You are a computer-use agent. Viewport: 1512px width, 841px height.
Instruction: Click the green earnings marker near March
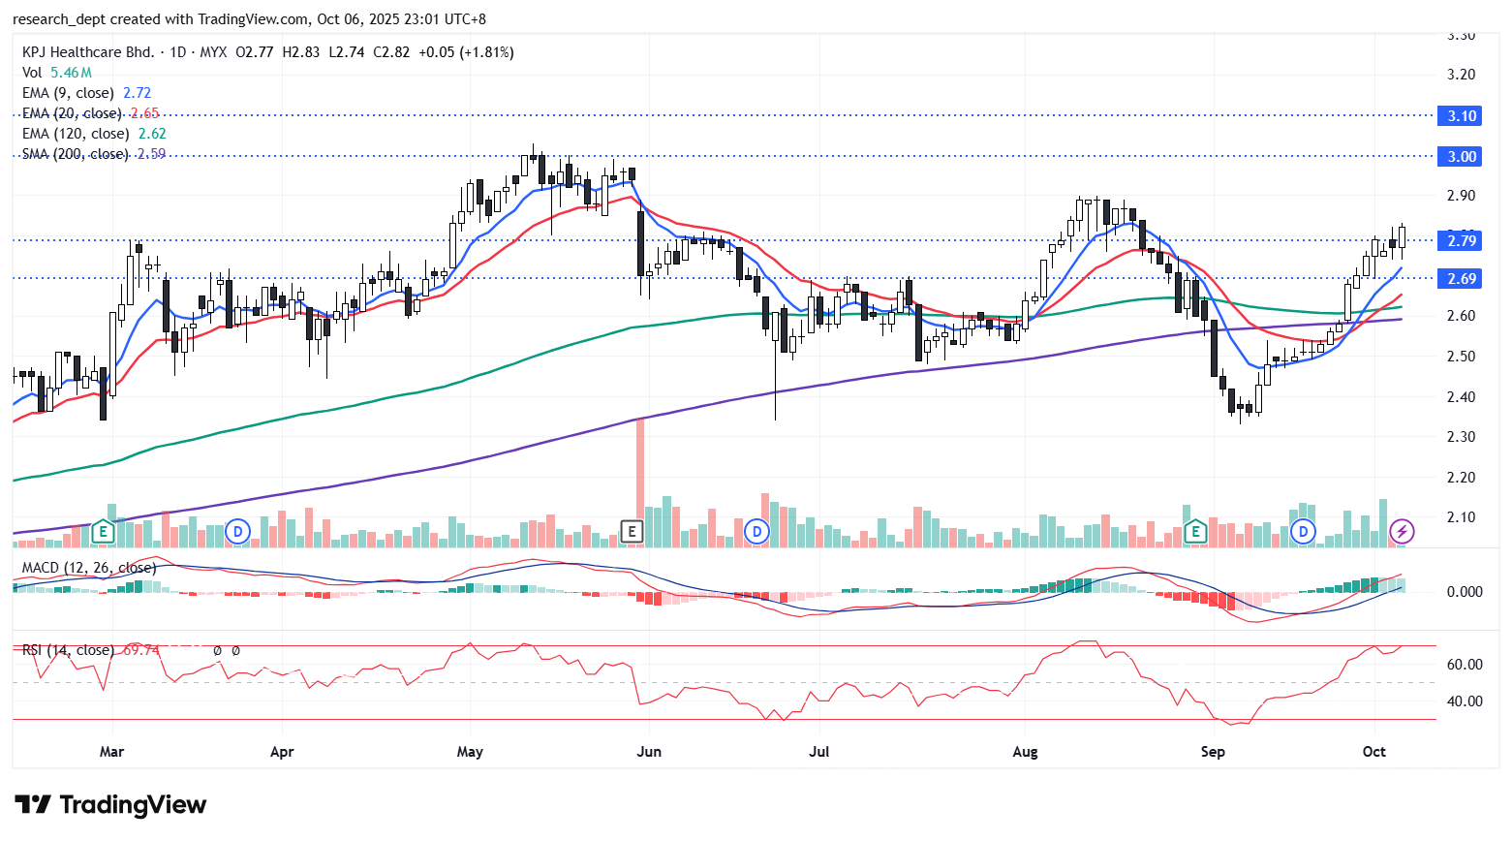(103, 531)
